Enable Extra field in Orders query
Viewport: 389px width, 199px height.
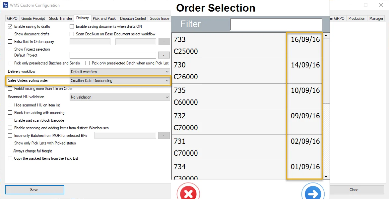tap(10, 42)
